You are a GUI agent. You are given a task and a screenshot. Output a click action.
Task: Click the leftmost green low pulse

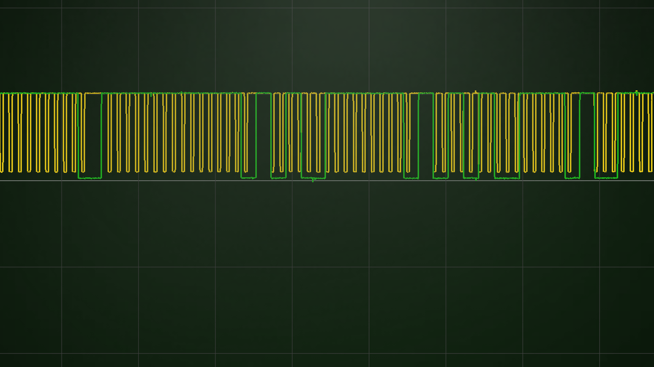[x=90, y=177]
